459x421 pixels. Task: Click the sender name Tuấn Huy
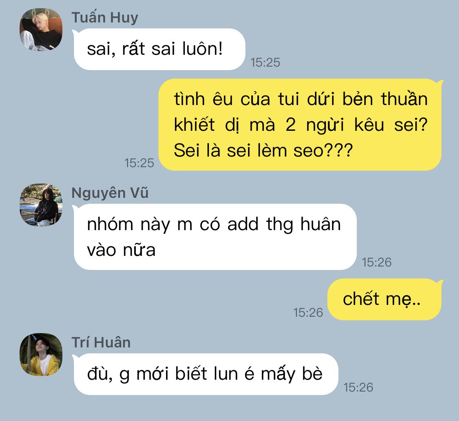click(x=105, y=18)
